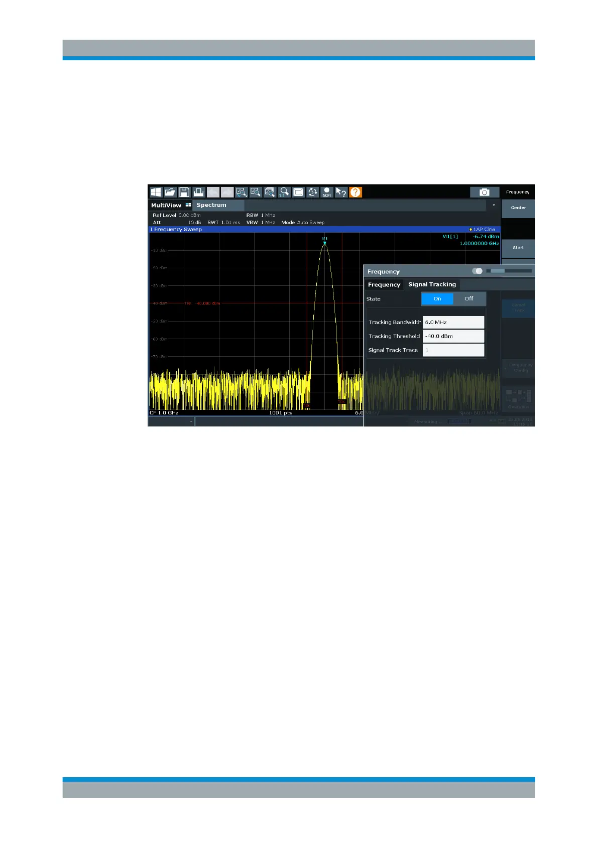Take screenshot with camera icon
The width and height of the screenshot is (598, 846).
click(x=485, y=192)
